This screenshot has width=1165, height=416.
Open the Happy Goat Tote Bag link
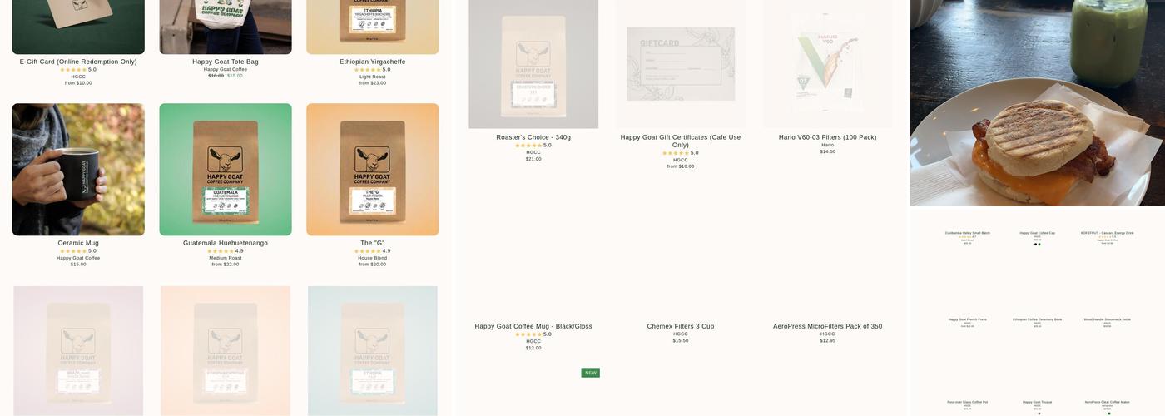[226, 62]
